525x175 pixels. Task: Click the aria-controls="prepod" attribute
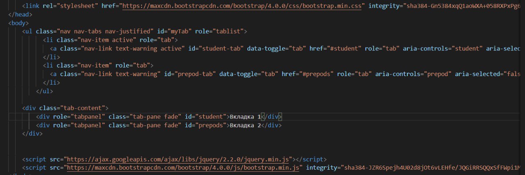(413, 74)
